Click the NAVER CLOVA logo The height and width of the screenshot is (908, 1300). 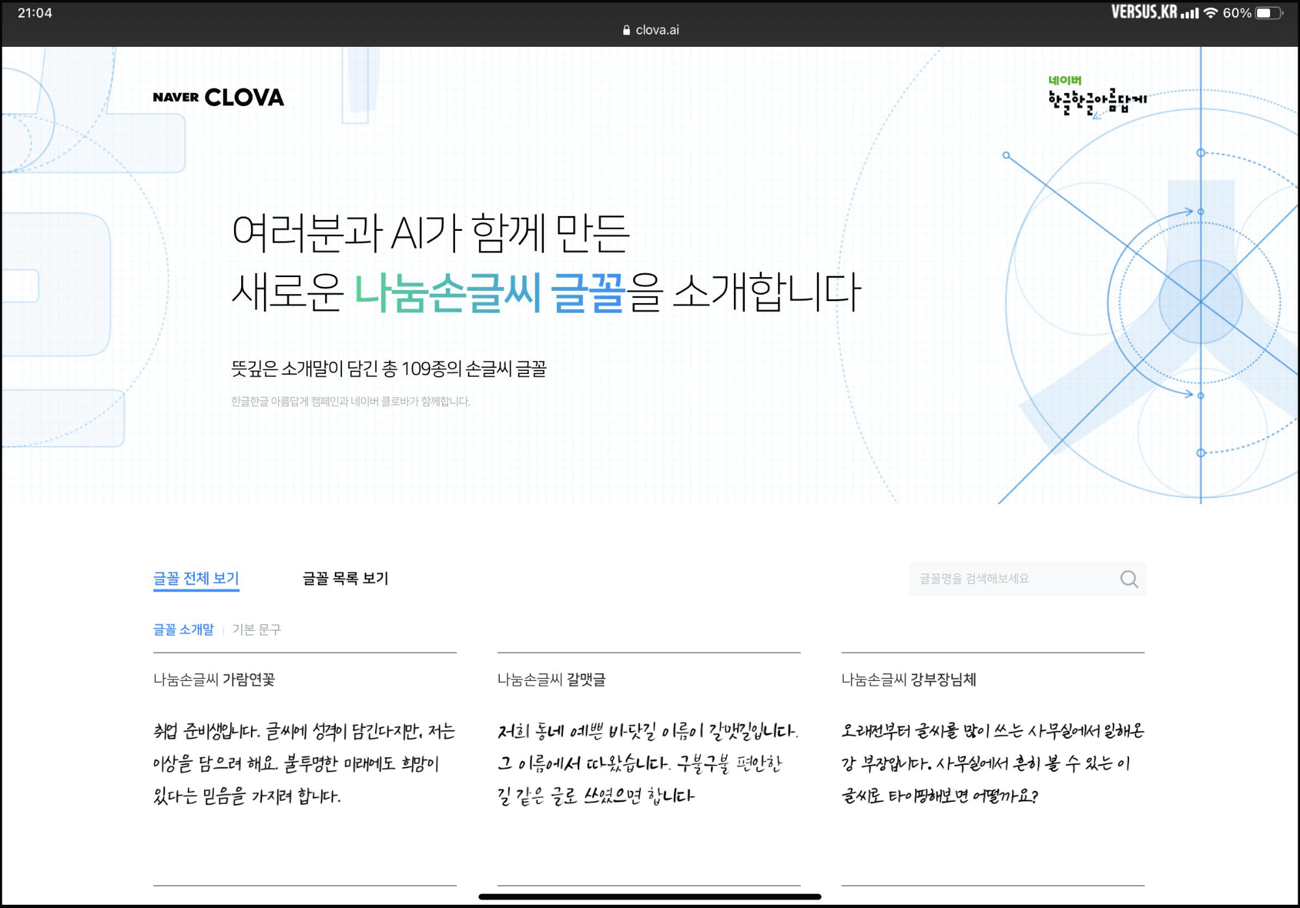tap(218, 98)
